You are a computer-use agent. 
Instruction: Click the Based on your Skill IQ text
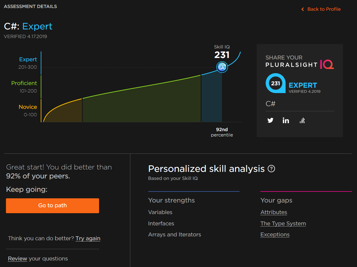[x=173, y=178]
